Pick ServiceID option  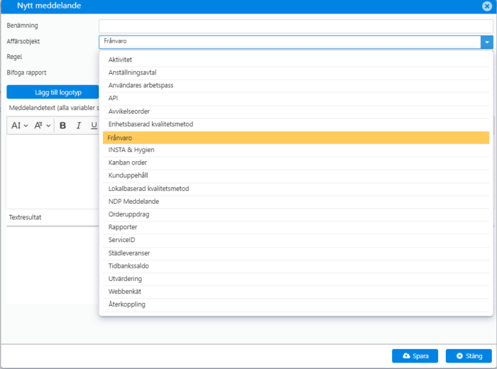pos(296,240)
